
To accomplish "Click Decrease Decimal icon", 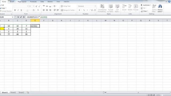I will tap(95, 10).
